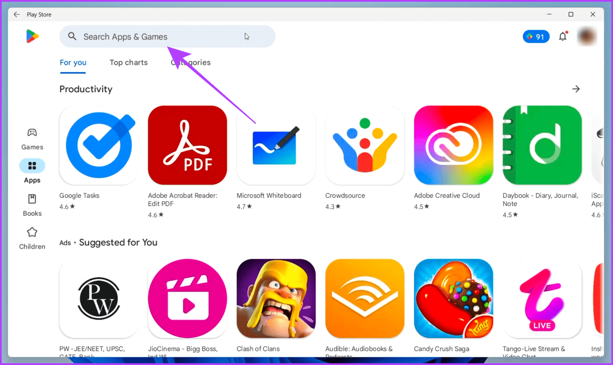
Task: Click the Adobe Creative Cloud title text
Action: pyautogui.click(x=447, y=196)
